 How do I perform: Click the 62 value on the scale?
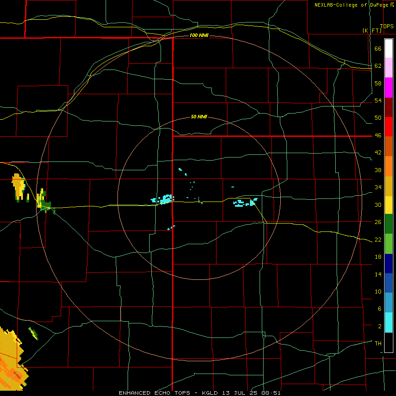(378, 66)
